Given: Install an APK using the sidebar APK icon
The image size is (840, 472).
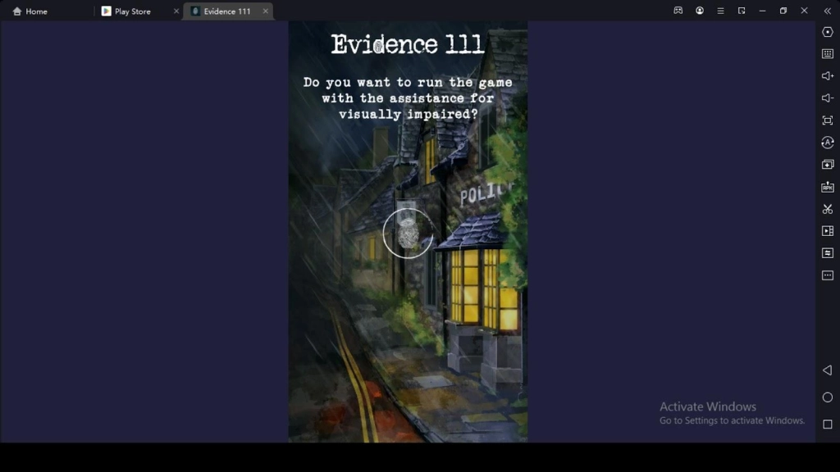Looking at the screenshot, I should point(827,186).
